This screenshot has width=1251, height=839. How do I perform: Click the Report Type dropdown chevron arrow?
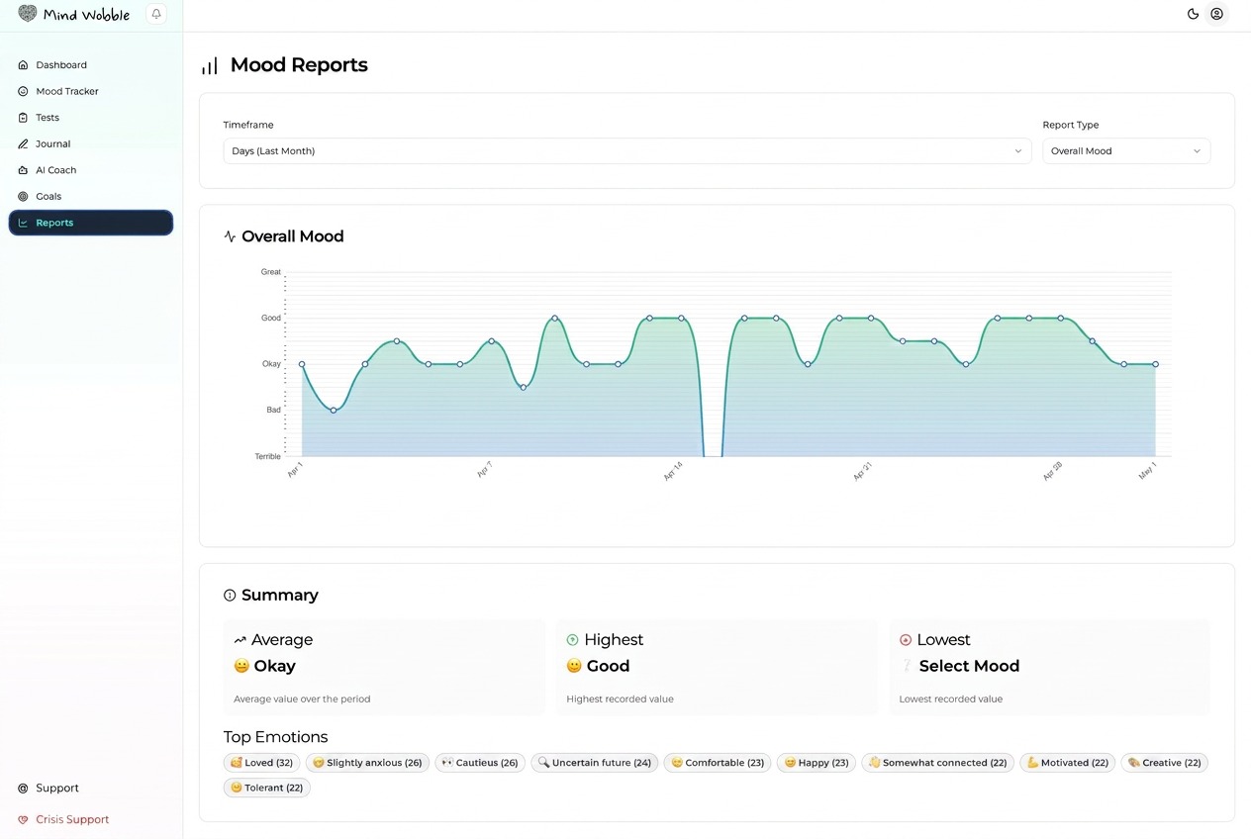coord(1197,151)
